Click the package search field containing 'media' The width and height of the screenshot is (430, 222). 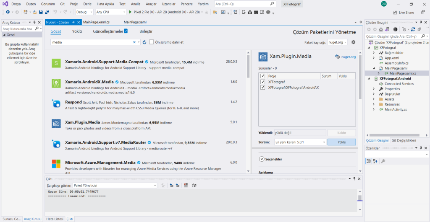[x=92, y=42]
